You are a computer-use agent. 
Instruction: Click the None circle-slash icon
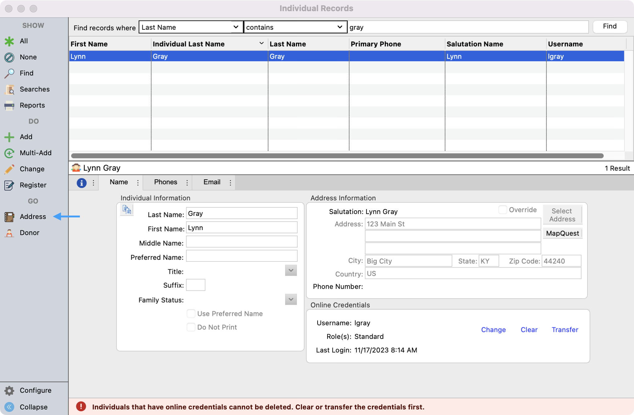[x=9, y=57]
